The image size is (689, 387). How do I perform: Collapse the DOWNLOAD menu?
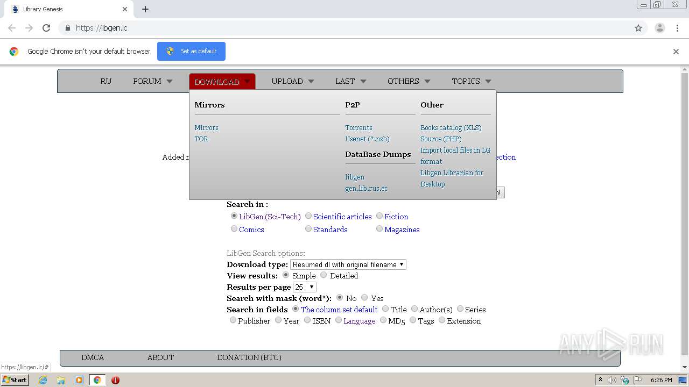click(x=222, y=82)
